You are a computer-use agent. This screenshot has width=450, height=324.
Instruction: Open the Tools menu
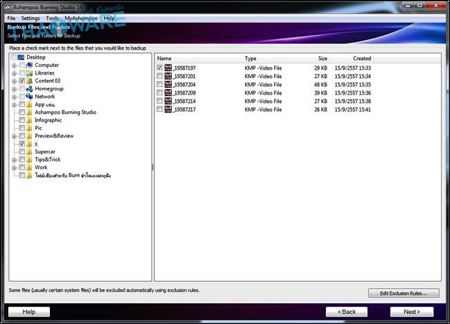point(52,19)
